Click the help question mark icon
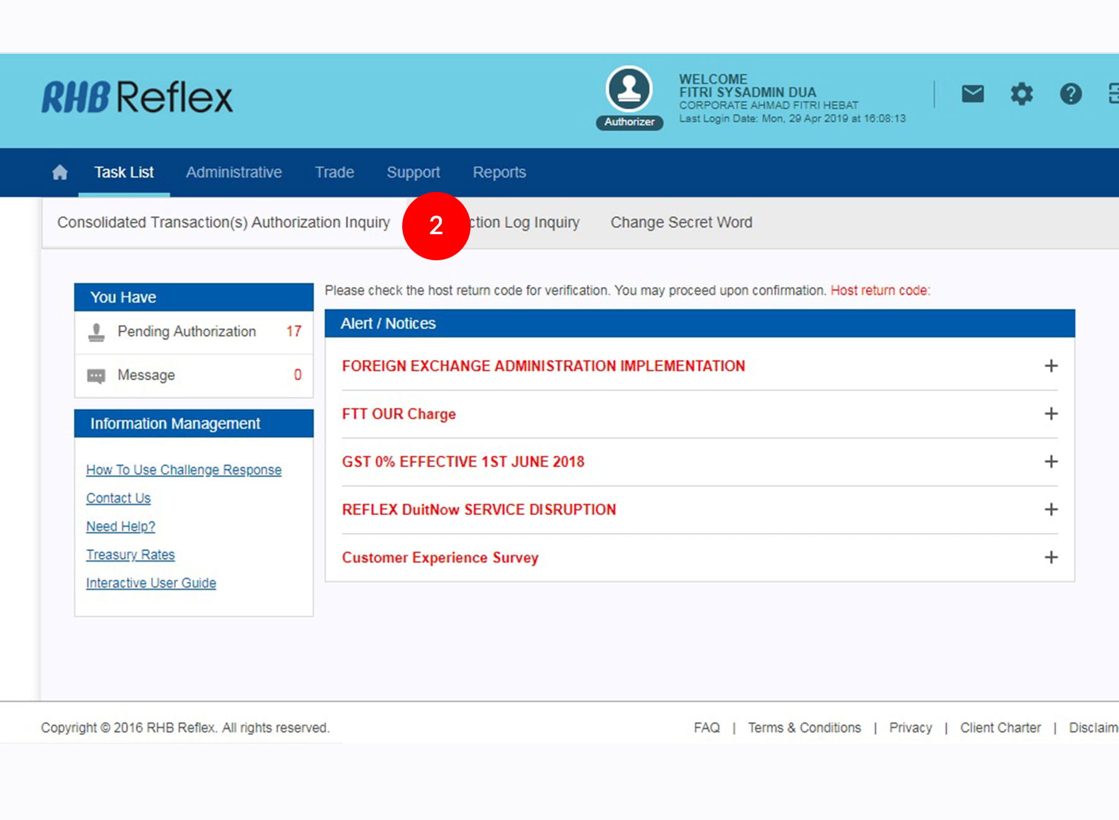The width and height of the screenshot is (1119, 820). coord(1070,94)
